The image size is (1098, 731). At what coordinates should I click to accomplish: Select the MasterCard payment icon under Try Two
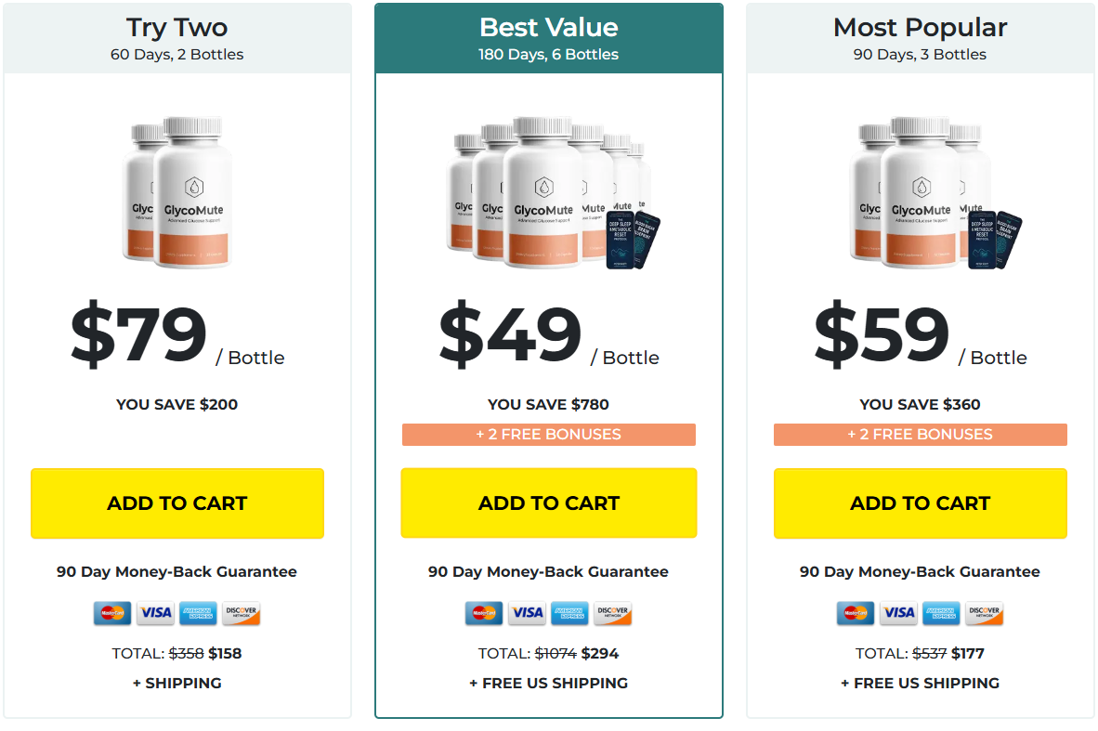click(x=114, y=613)
